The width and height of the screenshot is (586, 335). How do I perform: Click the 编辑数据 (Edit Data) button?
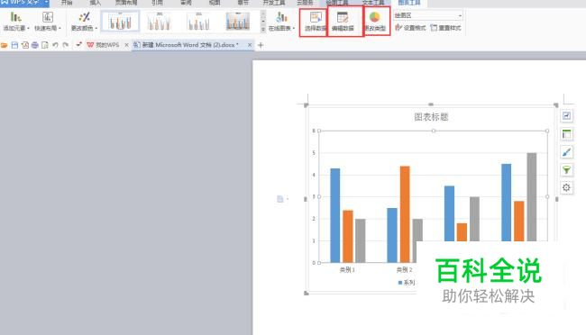[343, 22]
